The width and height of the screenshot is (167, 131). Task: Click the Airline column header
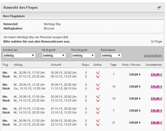97,65
